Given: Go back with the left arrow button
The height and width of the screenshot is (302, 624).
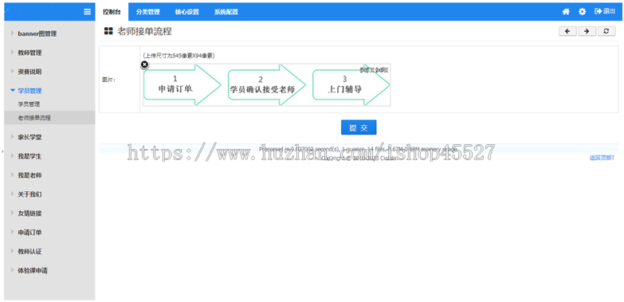Looking at the screenshot, I should [x=567, y=31].
